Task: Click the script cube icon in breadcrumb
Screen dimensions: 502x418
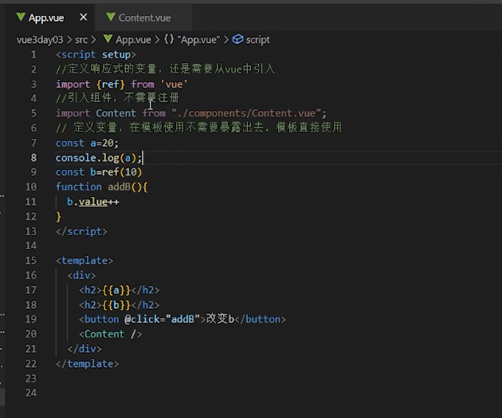Action: coord(237,39)
